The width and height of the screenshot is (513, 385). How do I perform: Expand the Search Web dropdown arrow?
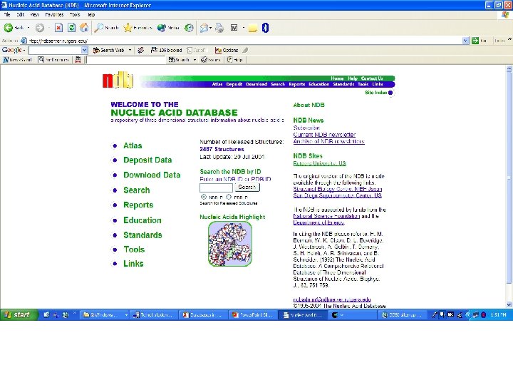[130, 50]
